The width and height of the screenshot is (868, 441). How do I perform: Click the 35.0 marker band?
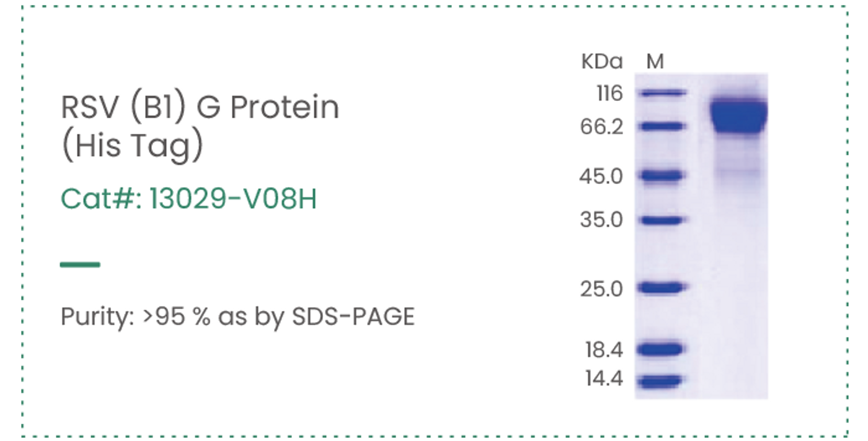(x=662, y=220)
